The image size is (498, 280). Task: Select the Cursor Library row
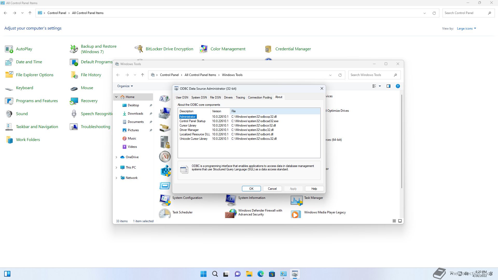pos(249,125)
